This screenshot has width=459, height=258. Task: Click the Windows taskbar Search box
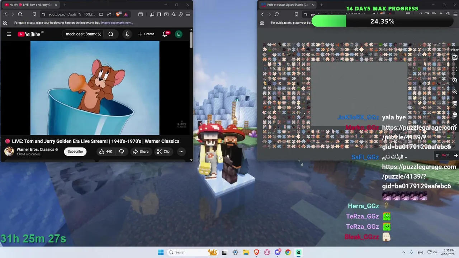pyautogui.click(x=194, y=252)
